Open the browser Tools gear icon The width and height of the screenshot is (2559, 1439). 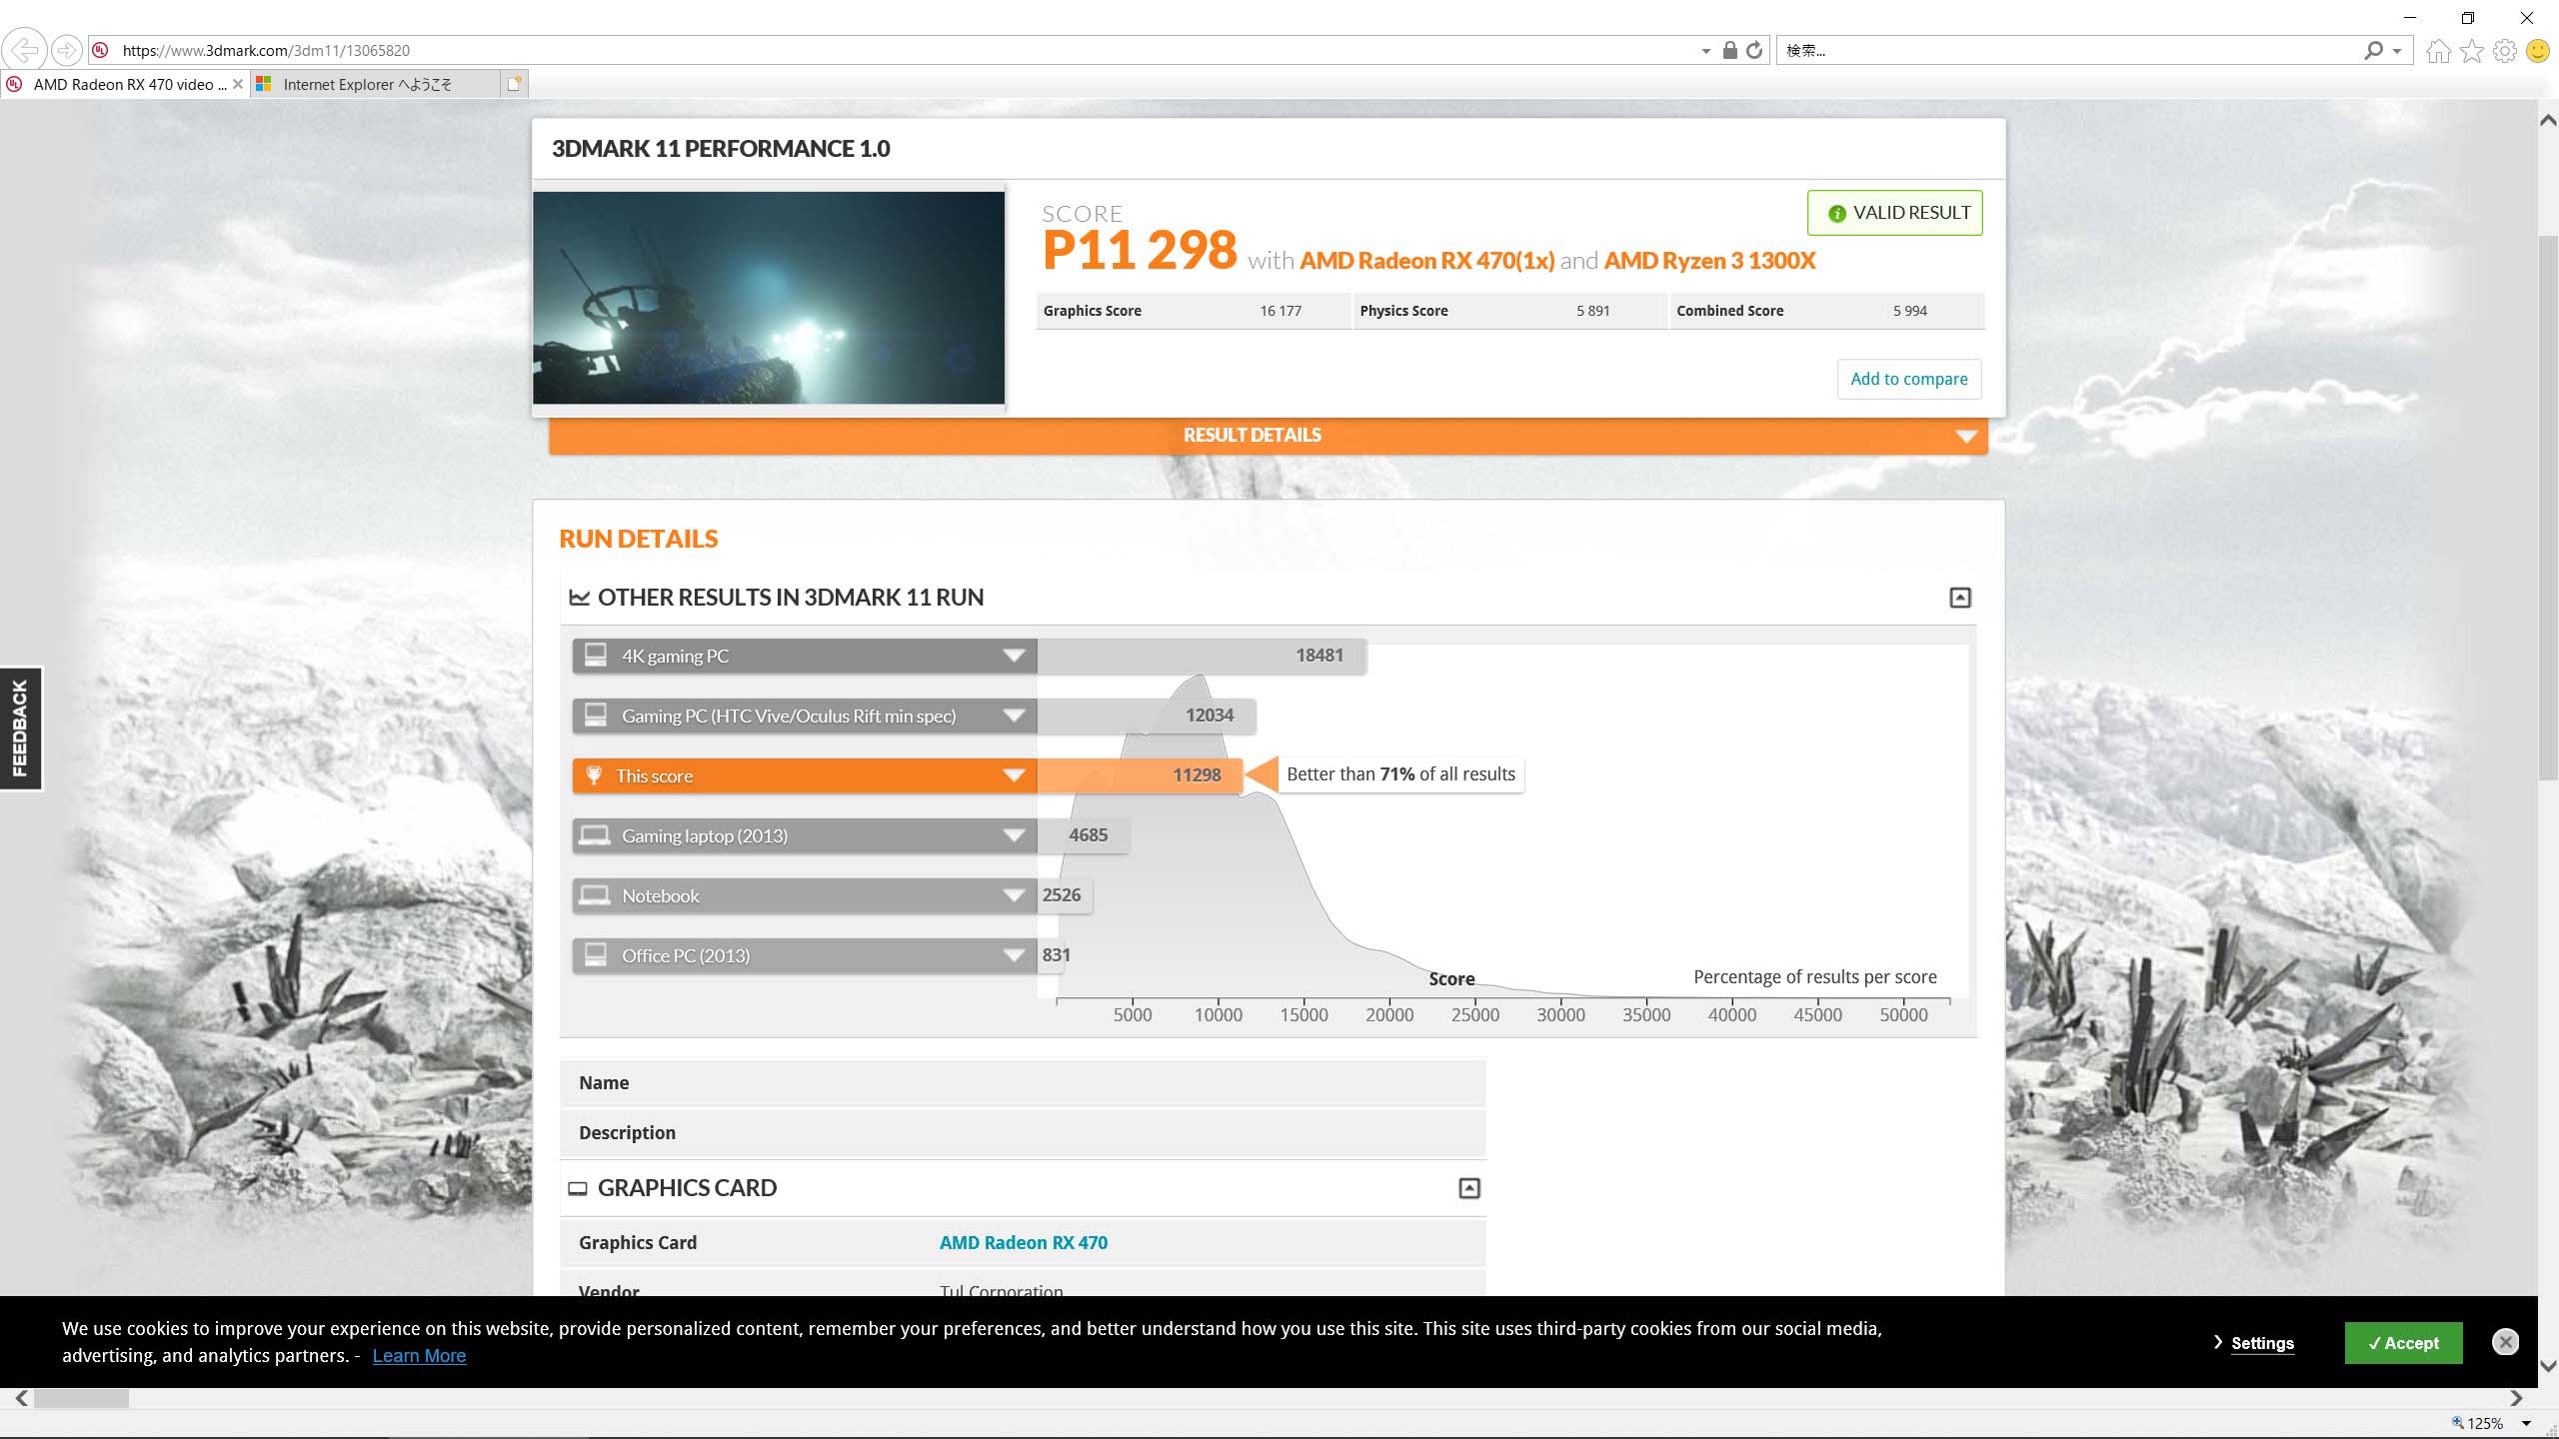(2504, 50)
